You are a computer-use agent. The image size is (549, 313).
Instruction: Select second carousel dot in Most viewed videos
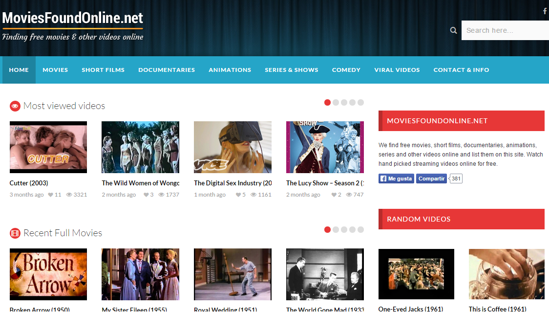point(336,102)
